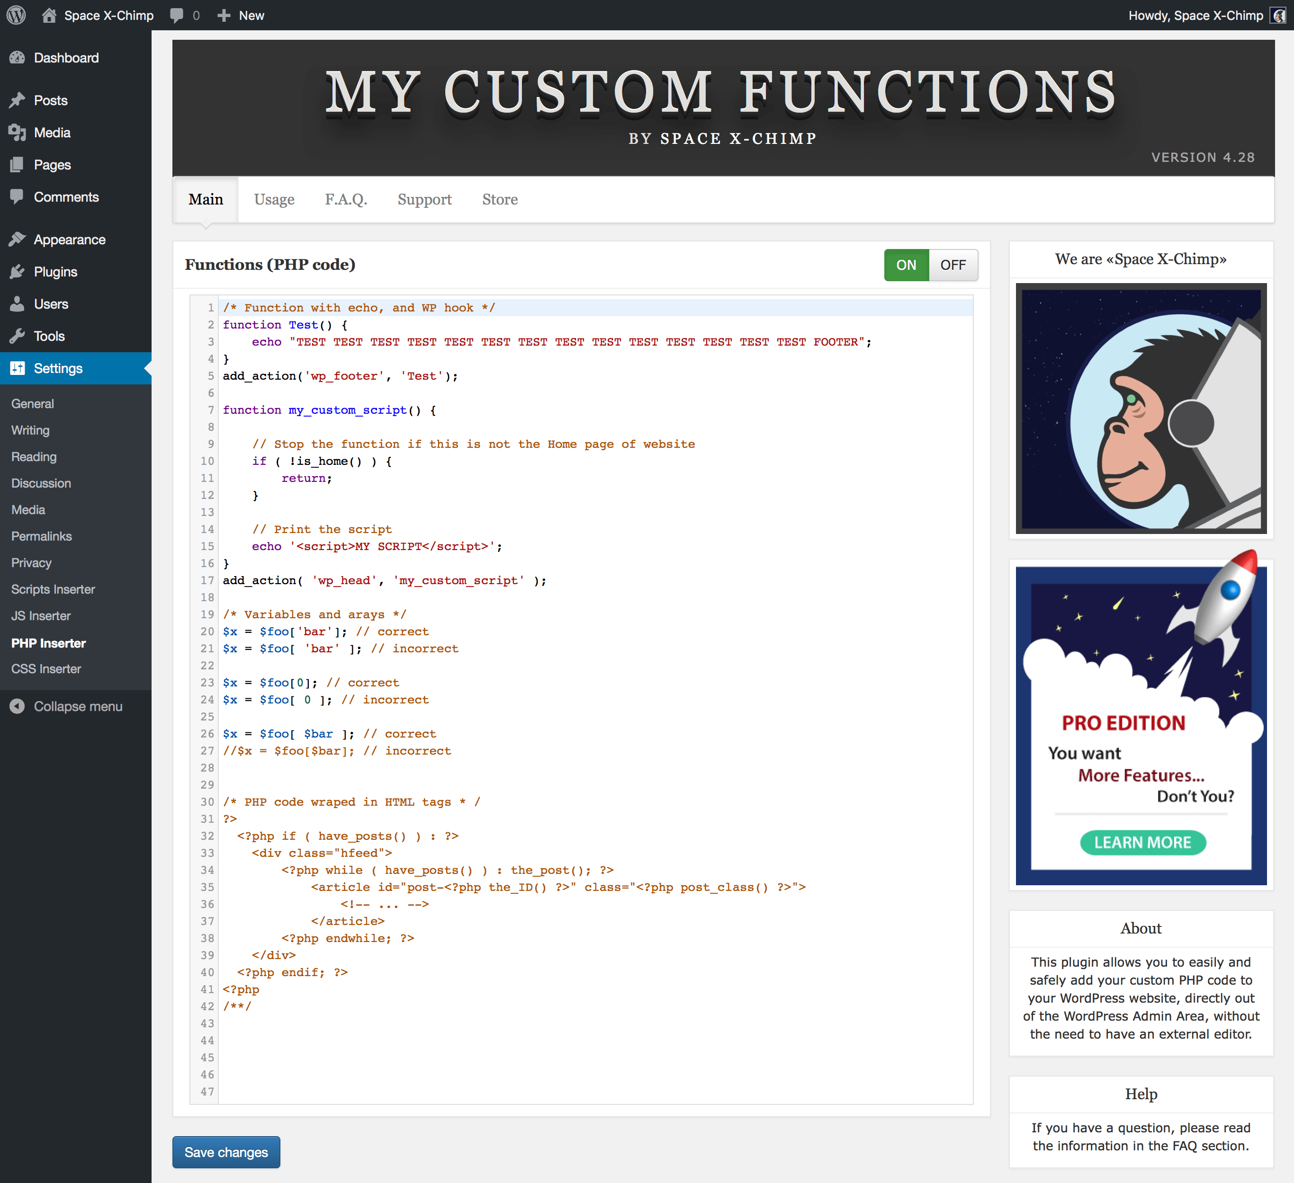Click 'function my_custom_script()' code line

[329, 410]
